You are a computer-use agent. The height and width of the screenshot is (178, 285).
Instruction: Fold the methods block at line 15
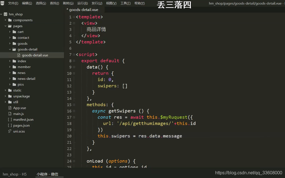[x=74, y=105]
